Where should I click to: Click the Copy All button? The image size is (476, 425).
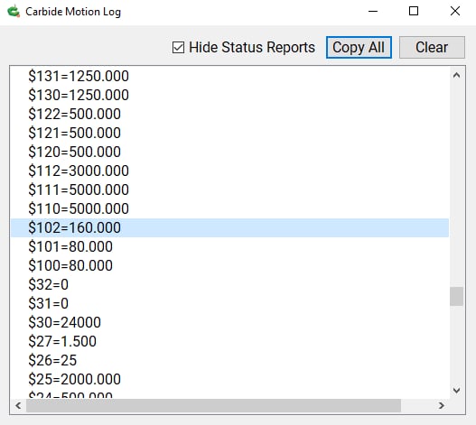359,47
